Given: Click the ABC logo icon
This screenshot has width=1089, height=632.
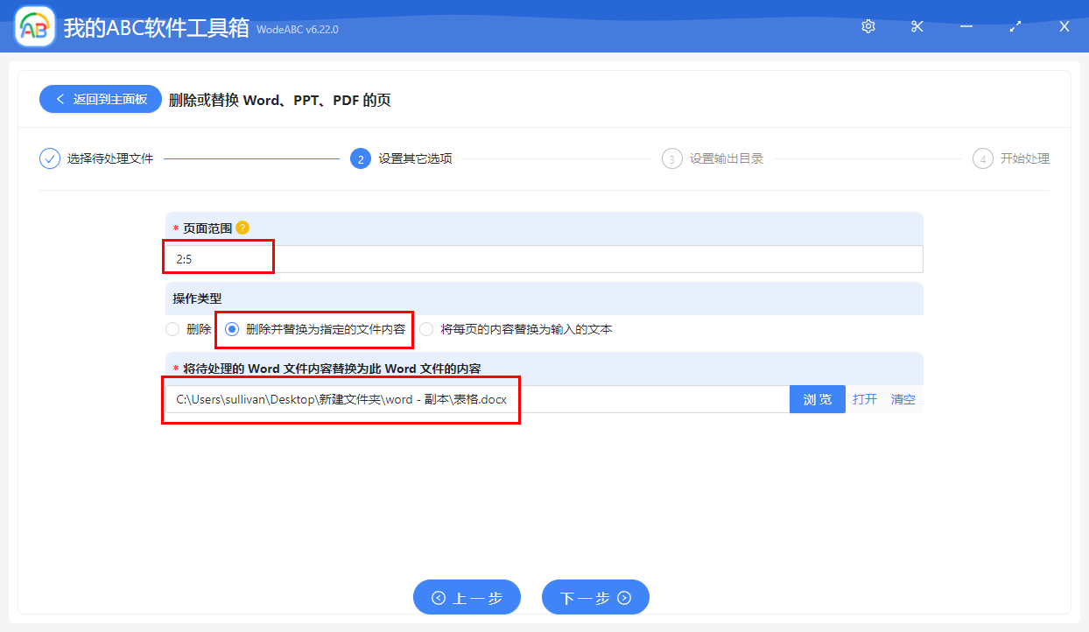Looking at the screenshot, I should 33,27.
